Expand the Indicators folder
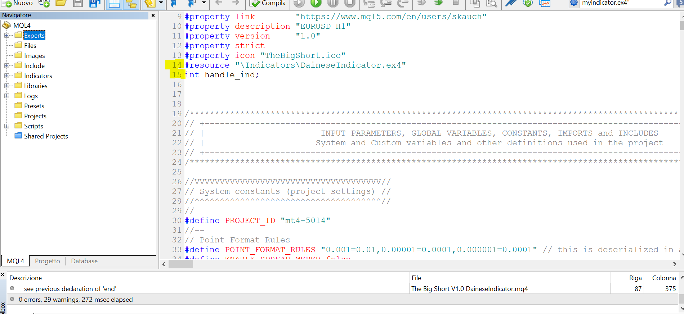 pyautogui.click(x=6, y=76)
